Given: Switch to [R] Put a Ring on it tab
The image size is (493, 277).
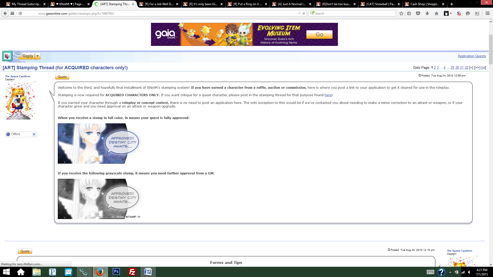Looking at the screenshot, I should pyautogui.click(x=247, y=4).
